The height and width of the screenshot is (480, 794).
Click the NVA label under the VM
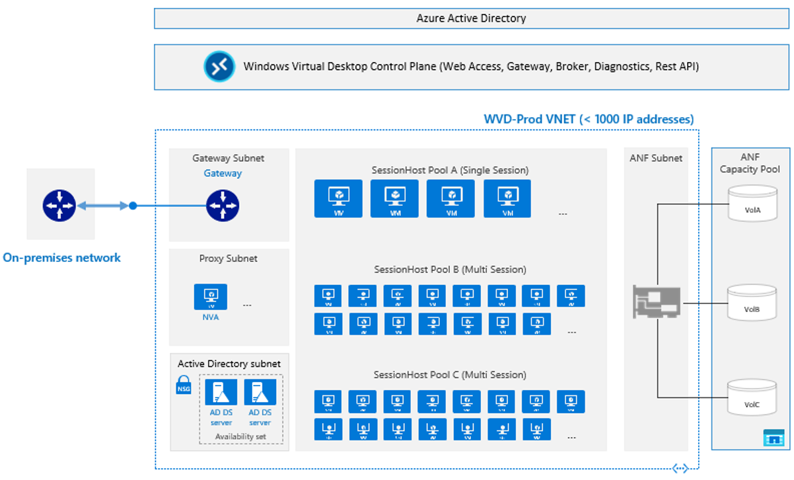coord(211,317)
